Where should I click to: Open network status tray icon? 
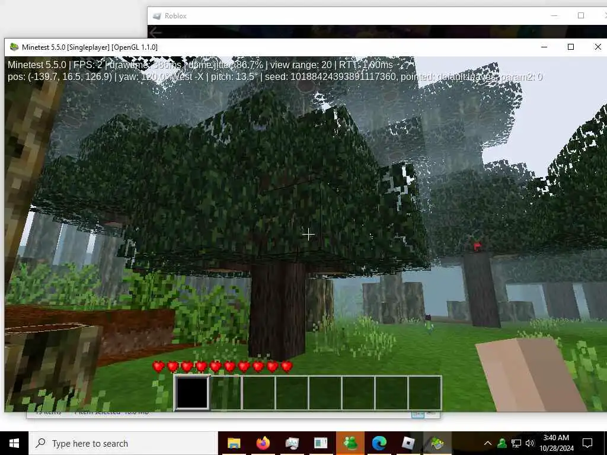(516, 443)
